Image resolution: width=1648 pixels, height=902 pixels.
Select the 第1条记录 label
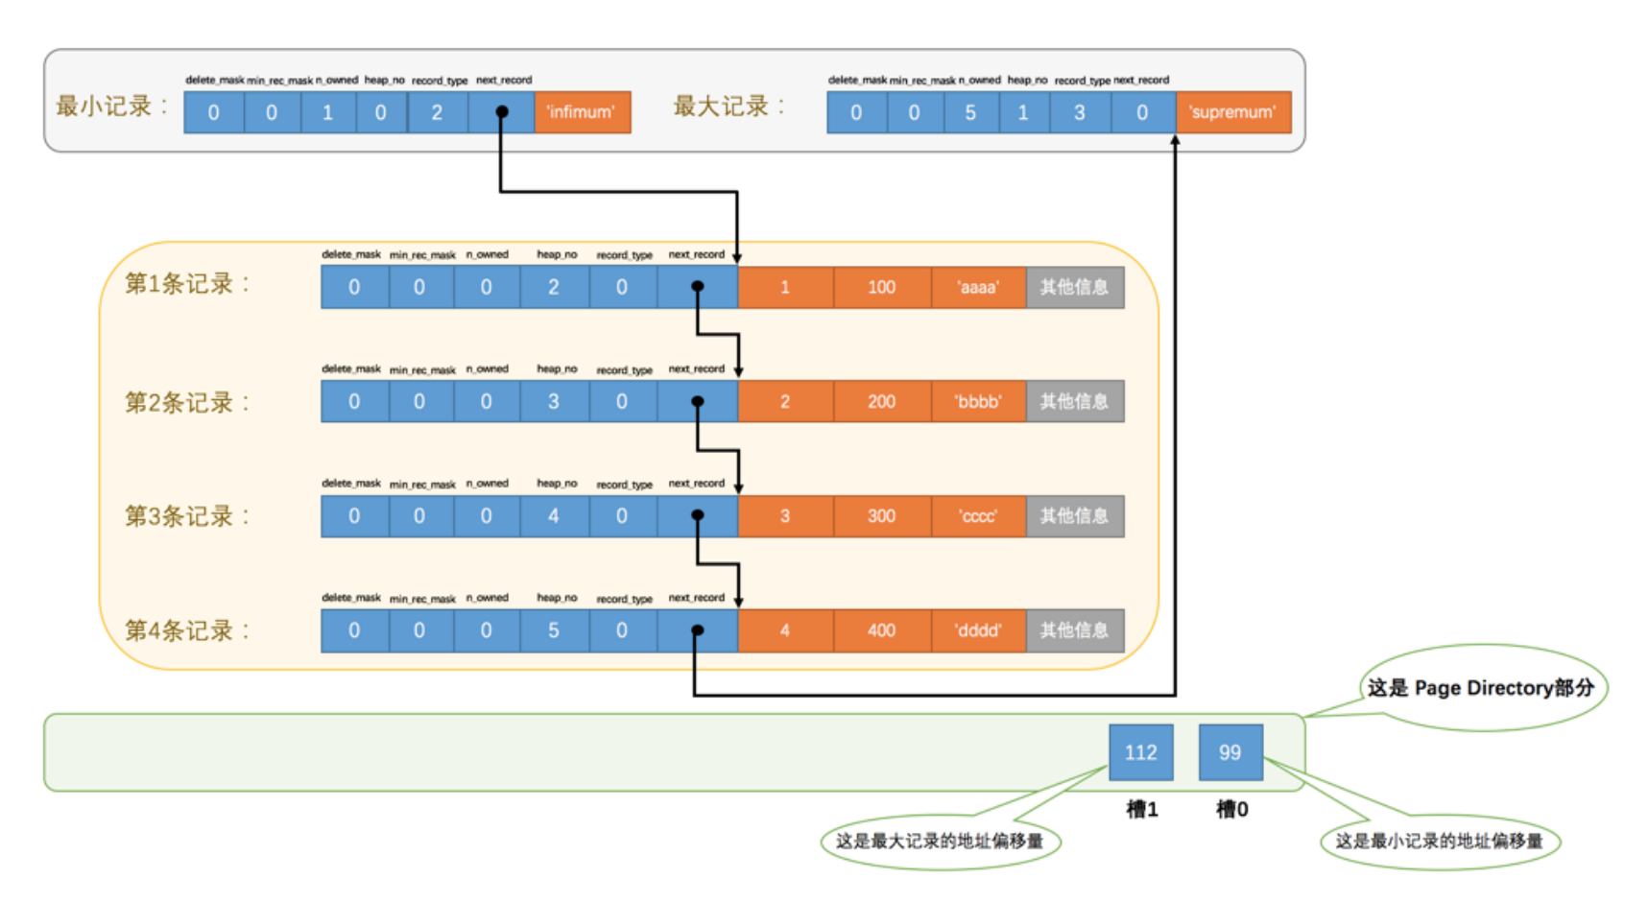(x=187, y=284)
